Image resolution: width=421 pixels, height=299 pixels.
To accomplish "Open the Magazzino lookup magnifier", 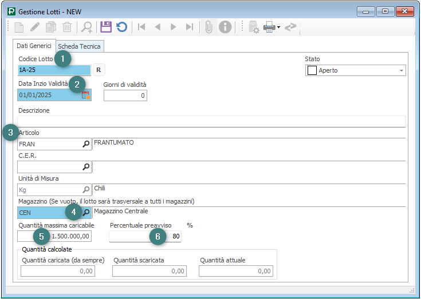I will point(86,213).
